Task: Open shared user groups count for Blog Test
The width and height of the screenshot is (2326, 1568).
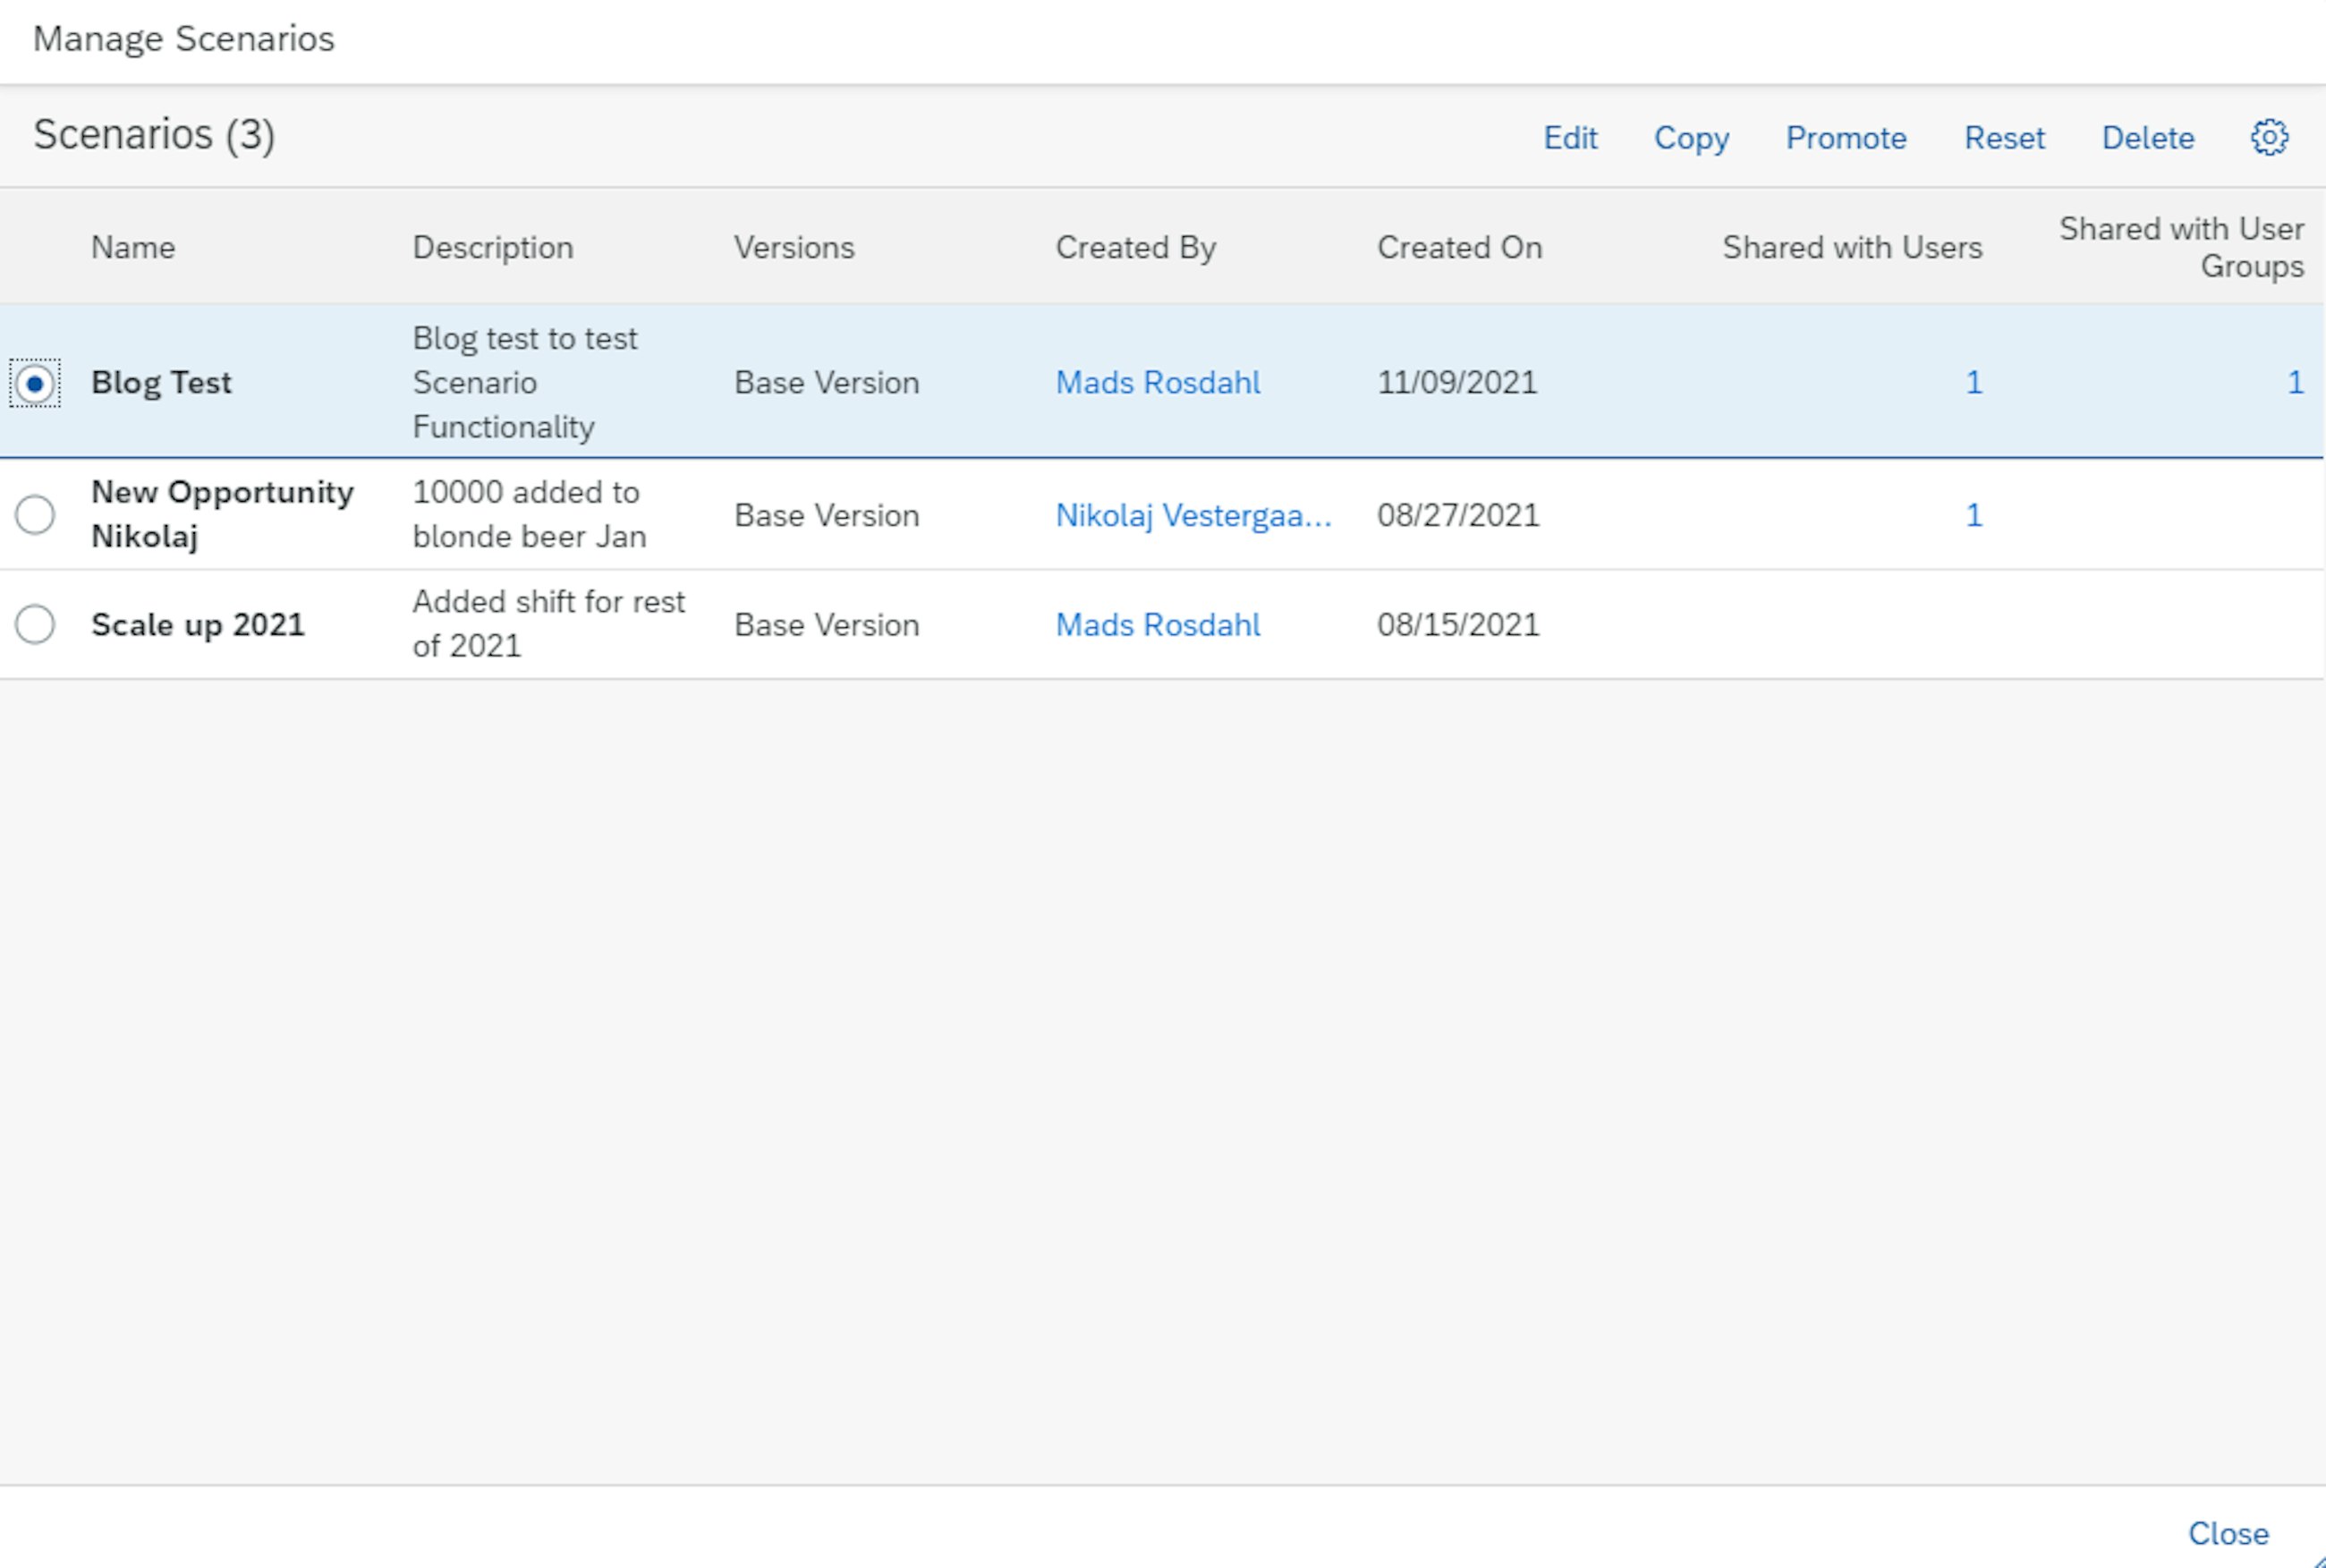Action: click(2295, 383)
